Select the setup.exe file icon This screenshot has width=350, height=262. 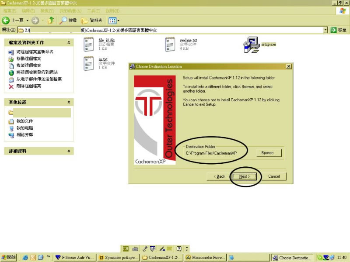251,45
